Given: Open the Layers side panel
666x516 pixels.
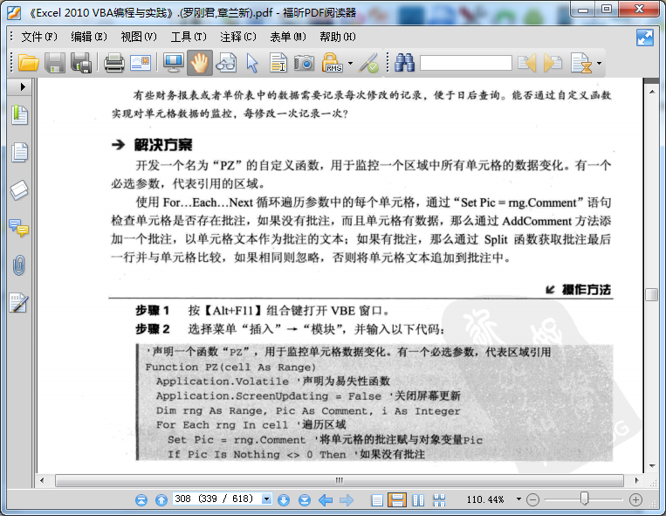Looking at the screenshot, I should click(19, 190).
